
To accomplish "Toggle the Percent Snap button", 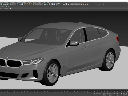I will (x=29, y=4).
